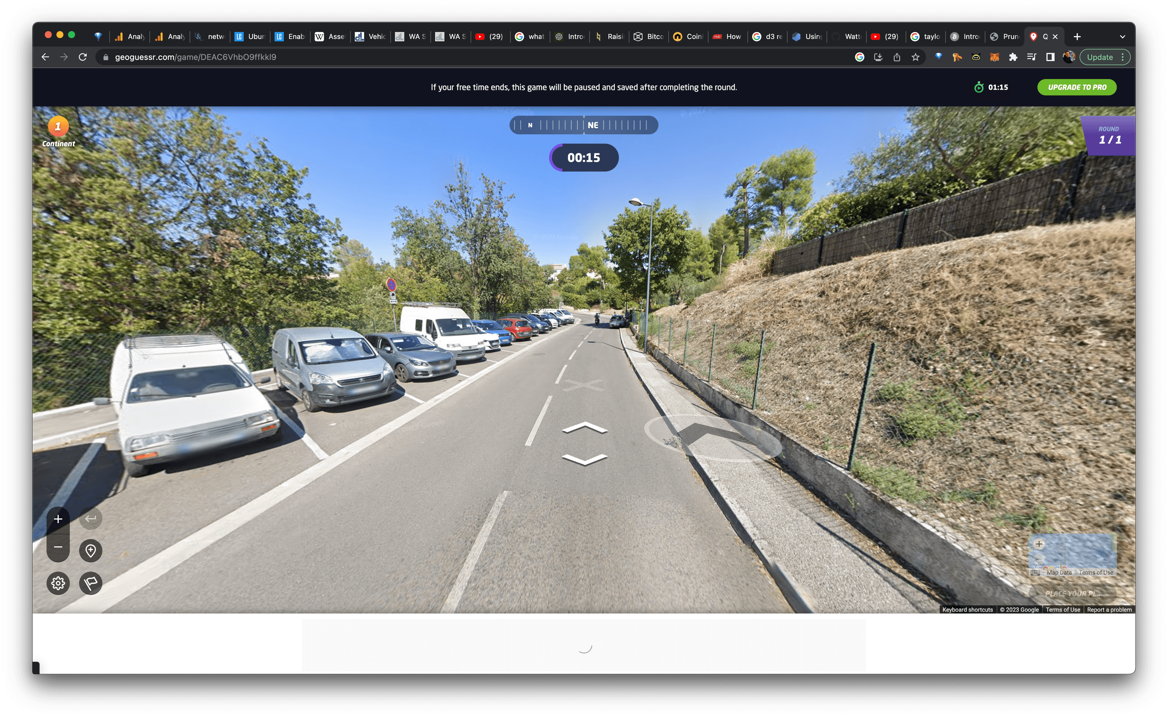Open the MetaMask fox extension
The width and height of the screenshot is (1168, 717).
(994, 57)
